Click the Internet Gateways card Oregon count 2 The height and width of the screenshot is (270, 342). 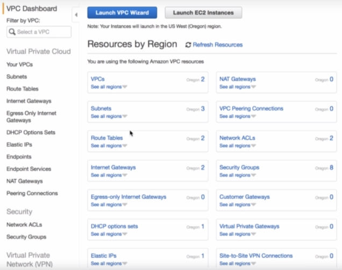203,167
